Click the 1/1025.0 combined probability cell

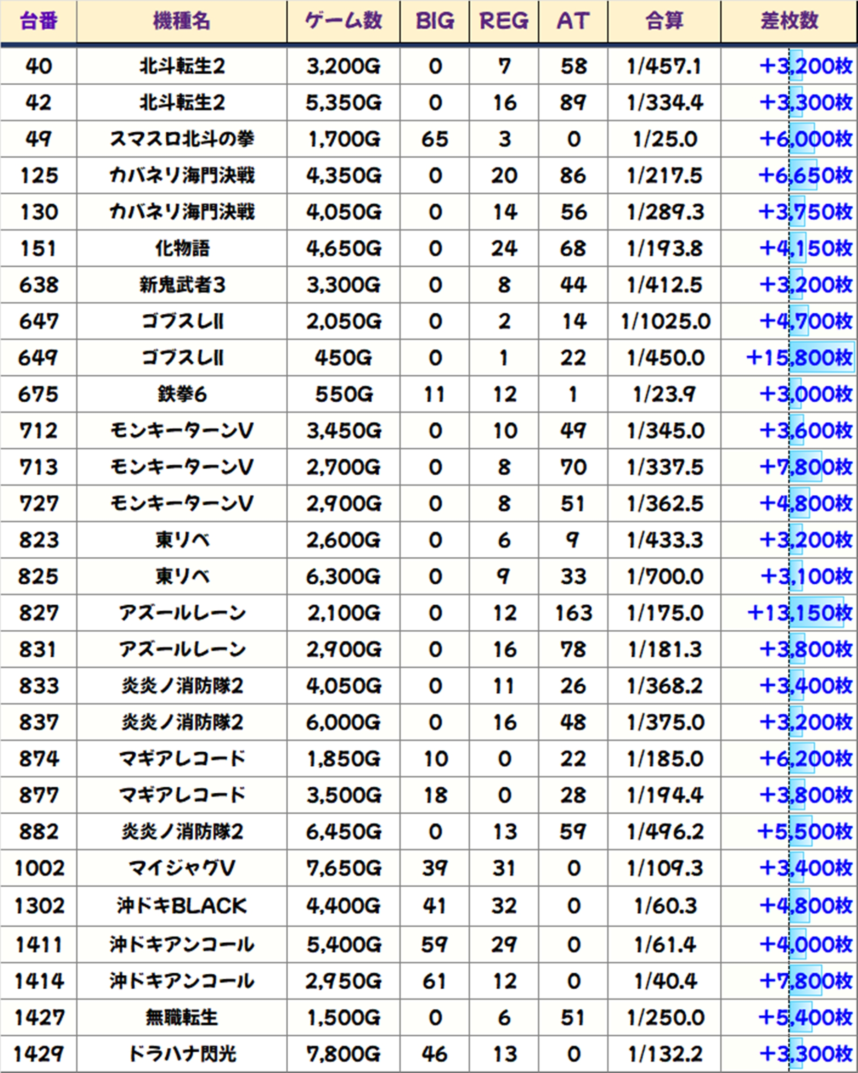pos(664,321)
